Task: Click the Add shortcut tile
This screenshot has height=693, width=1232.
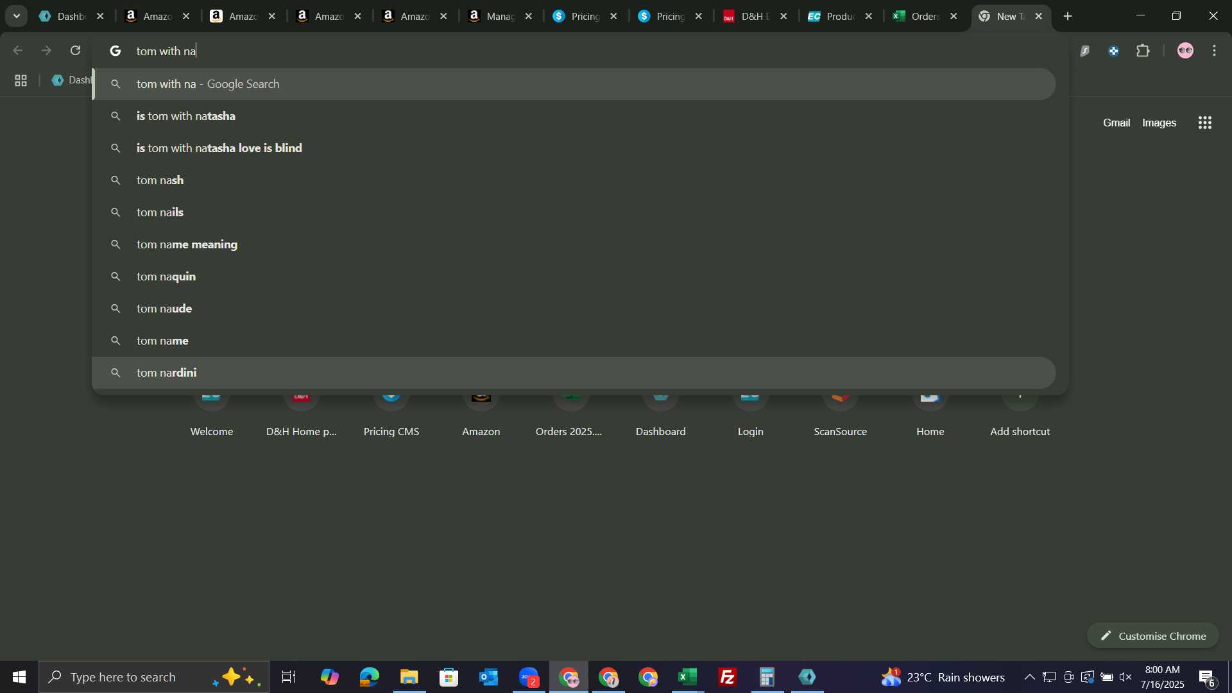Action: pyautogui.click(x=1020, y=417)
